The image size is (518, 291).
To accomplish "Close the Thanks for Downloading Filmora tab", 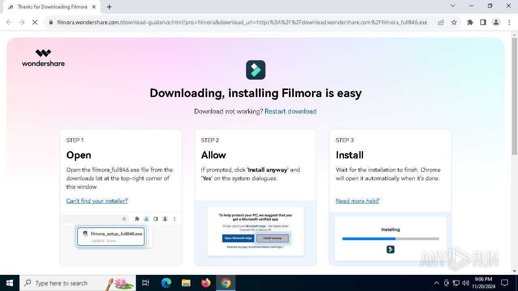I will point(94,7).
